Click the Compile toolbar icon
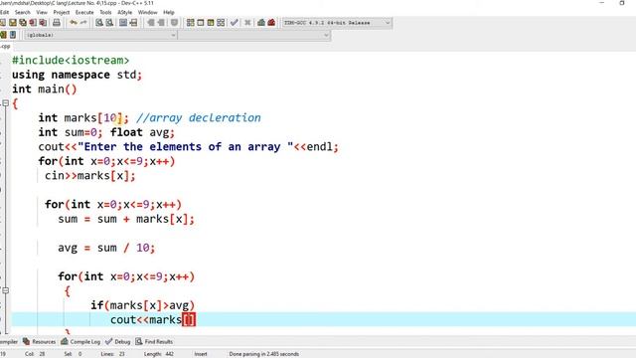The width and height of the screenshot is (636, 358). (x=190, y=23)
